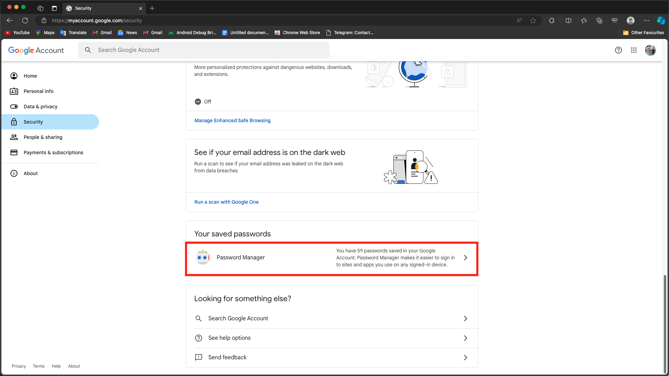Click Run a scan with Google One
This screenshot has height=376, width=669.
point(226,202)
